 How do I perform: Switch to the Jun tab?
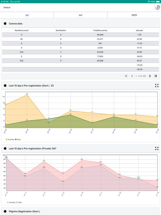click(x=80, y=15)
